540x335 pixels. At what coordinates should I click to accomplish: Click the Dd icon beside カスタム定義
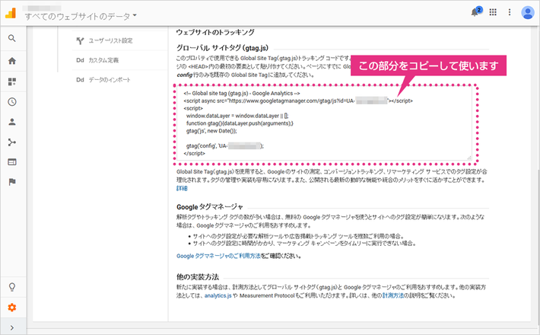(80, 60)
